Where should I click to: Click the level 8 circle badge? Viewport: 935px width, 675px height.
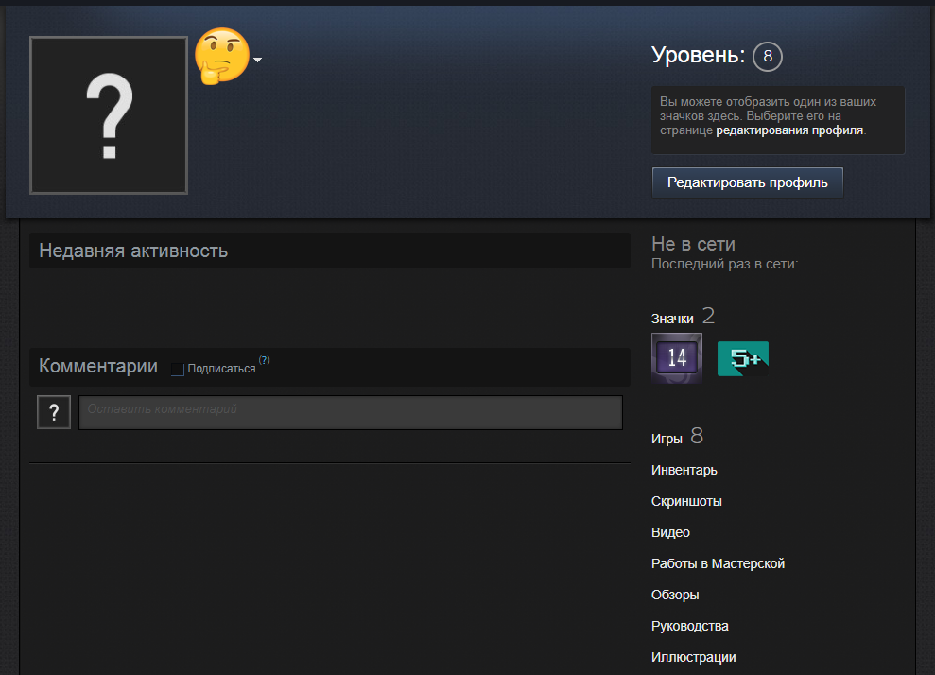tap(767, 57)
